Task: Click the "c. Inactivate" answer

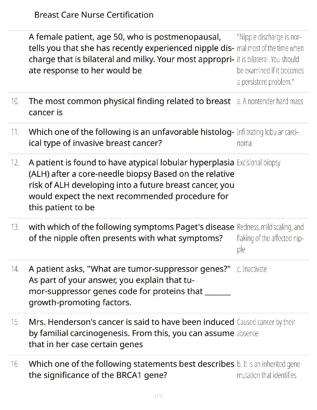Action: [x=252, y=269]
